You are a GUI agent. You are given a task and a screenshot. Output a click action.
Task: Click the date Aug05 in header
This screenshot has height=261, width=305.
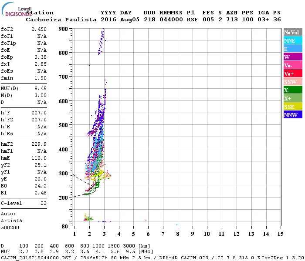[x=130, y=20]
